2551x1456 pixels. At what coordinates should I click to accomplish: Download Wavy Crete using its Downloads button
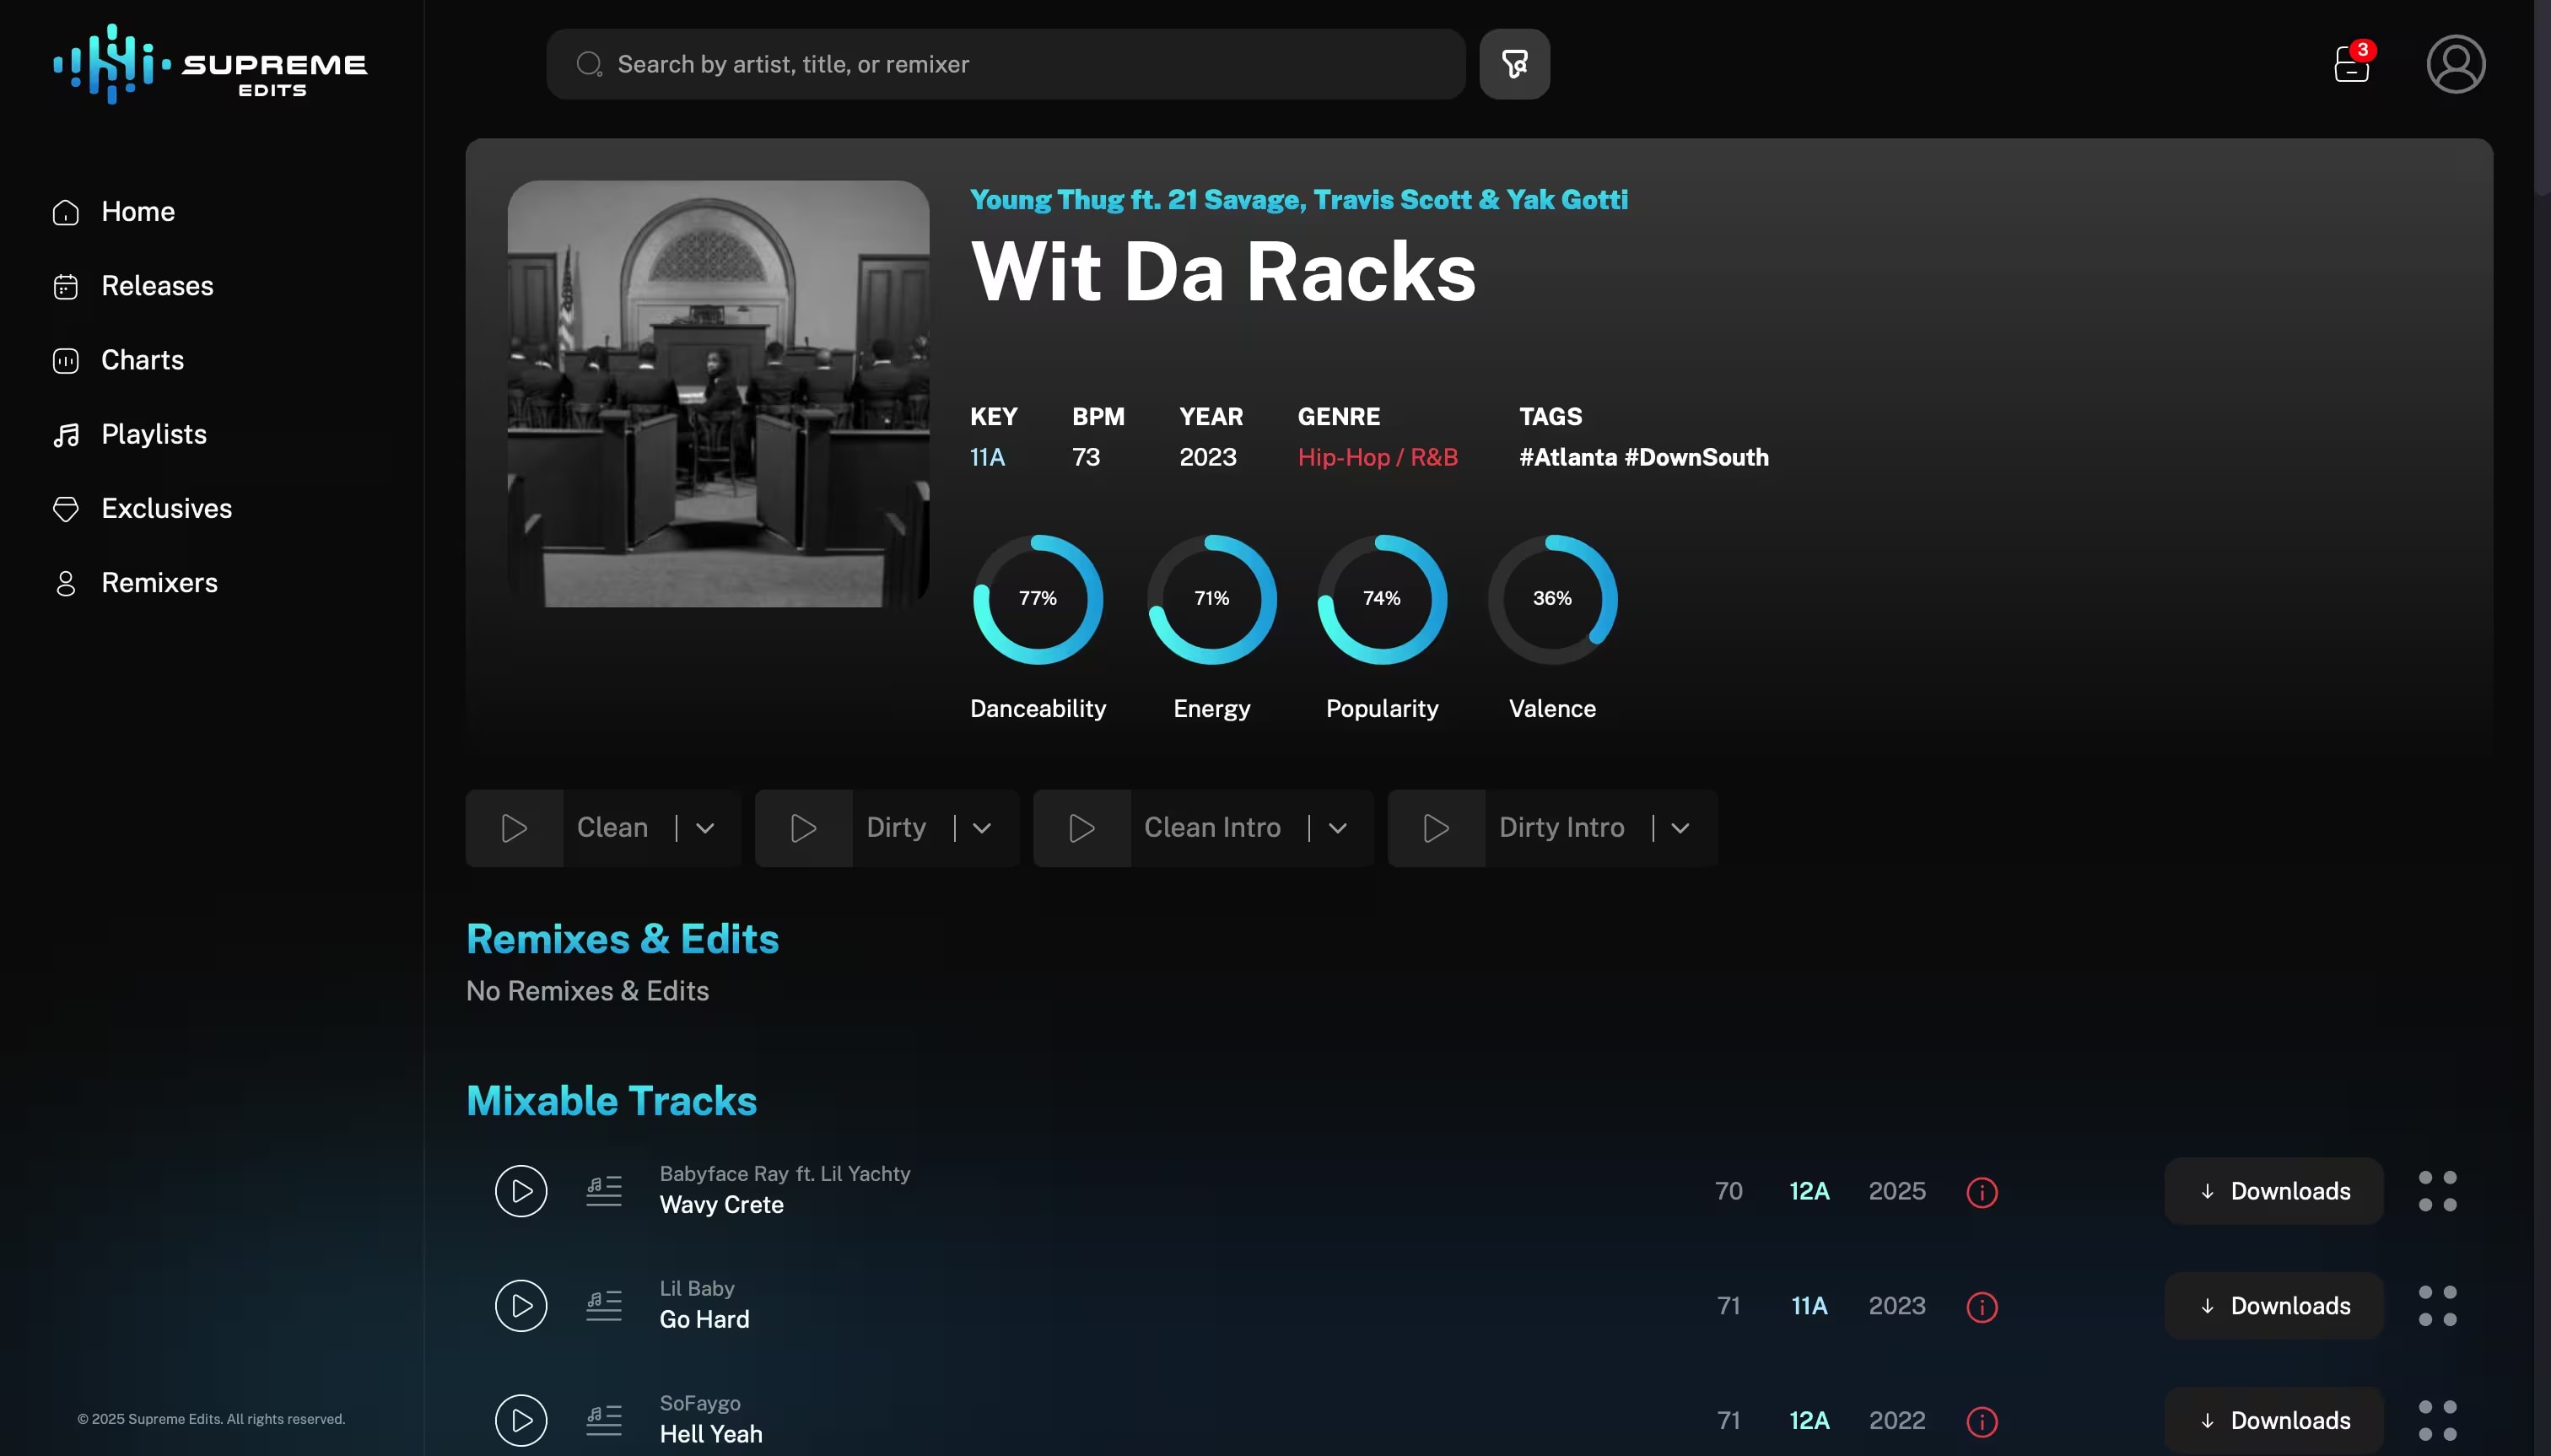coord(2272,1190)
